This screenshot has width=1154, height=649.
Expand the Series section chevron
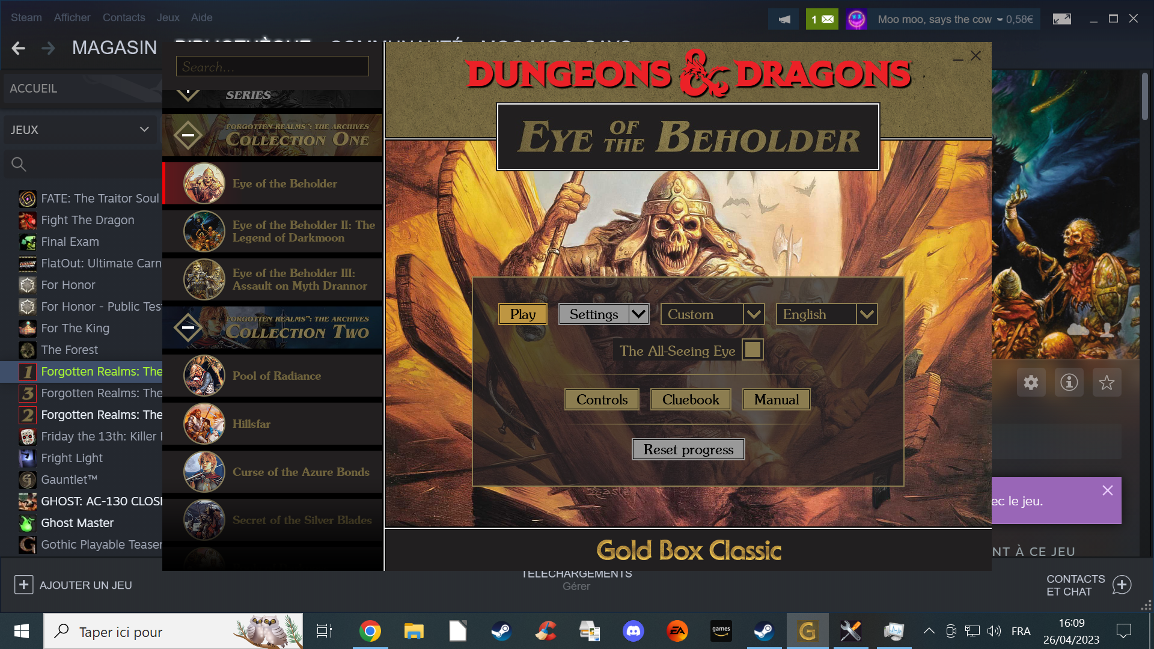188,94
